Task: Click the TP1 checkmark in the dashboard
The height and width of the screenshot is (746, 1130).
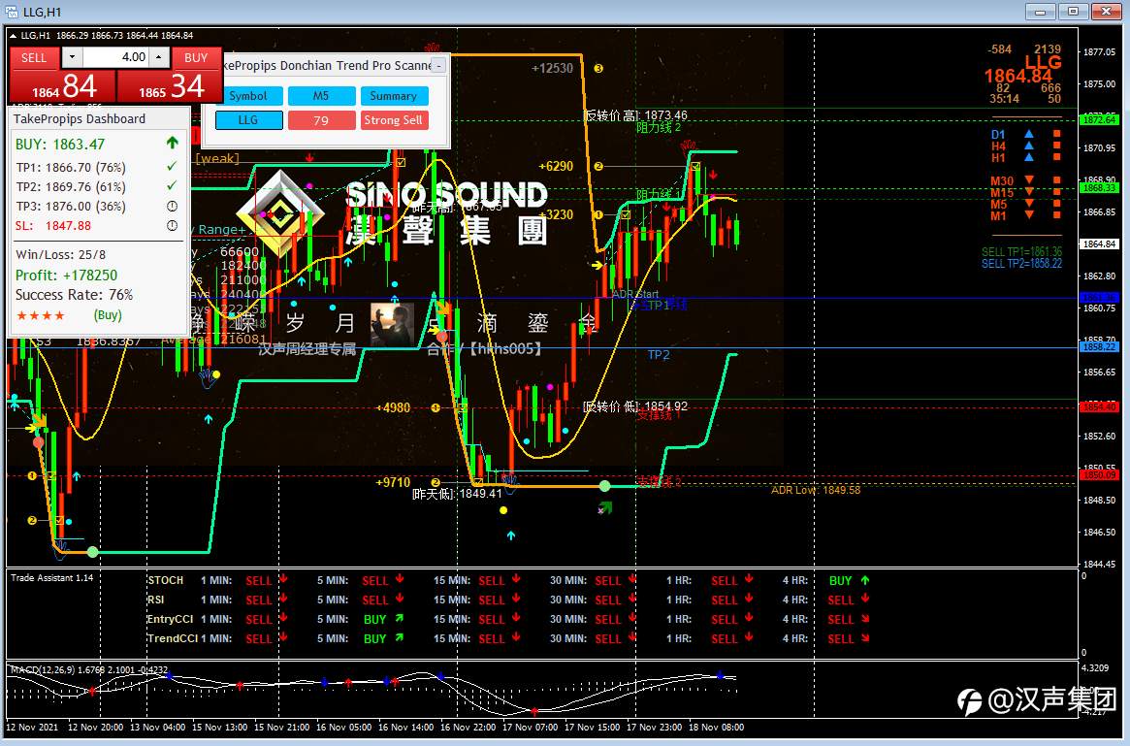Action: (x=172, y=167)
